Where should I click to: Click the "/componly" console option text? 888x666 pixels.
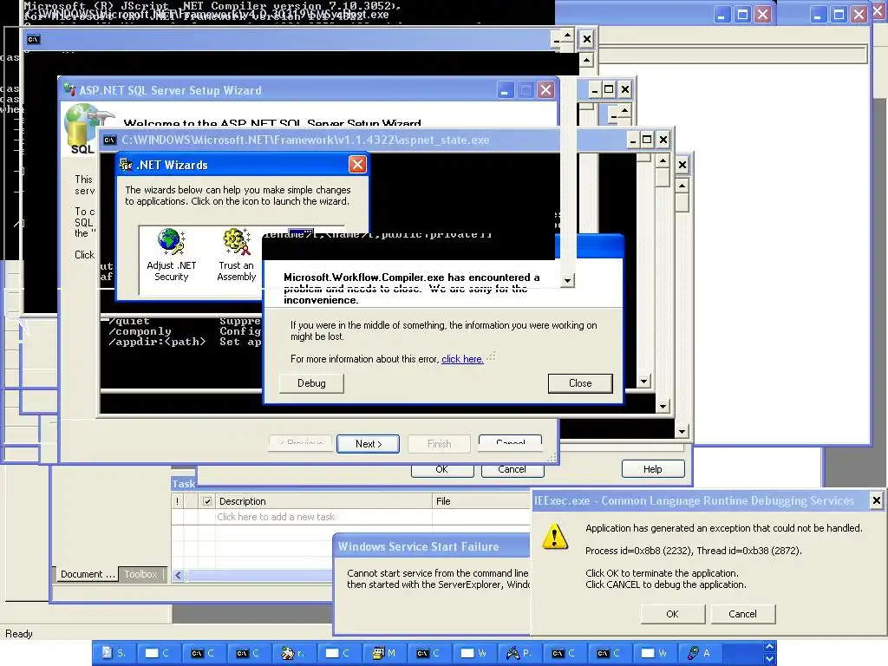coord(140,331)
